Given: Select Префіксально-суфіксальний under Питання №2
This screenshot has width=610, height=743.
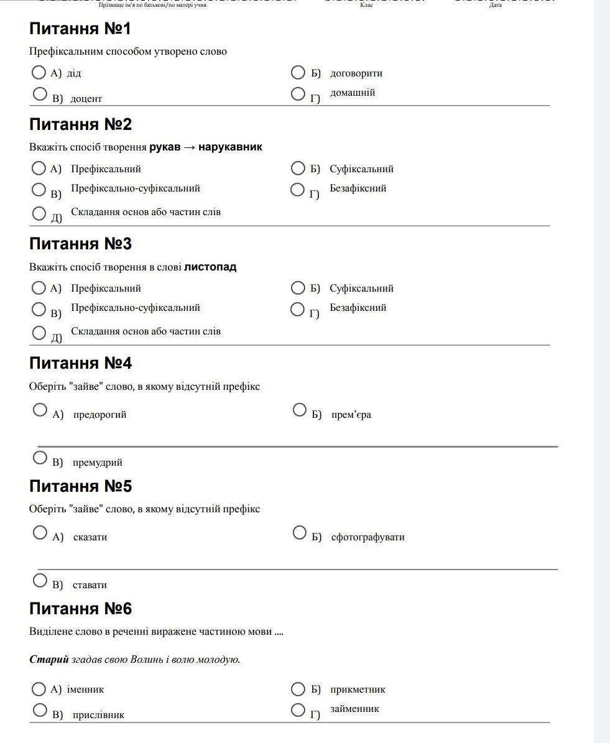Looking at the screenshot, I should [39, 189].
